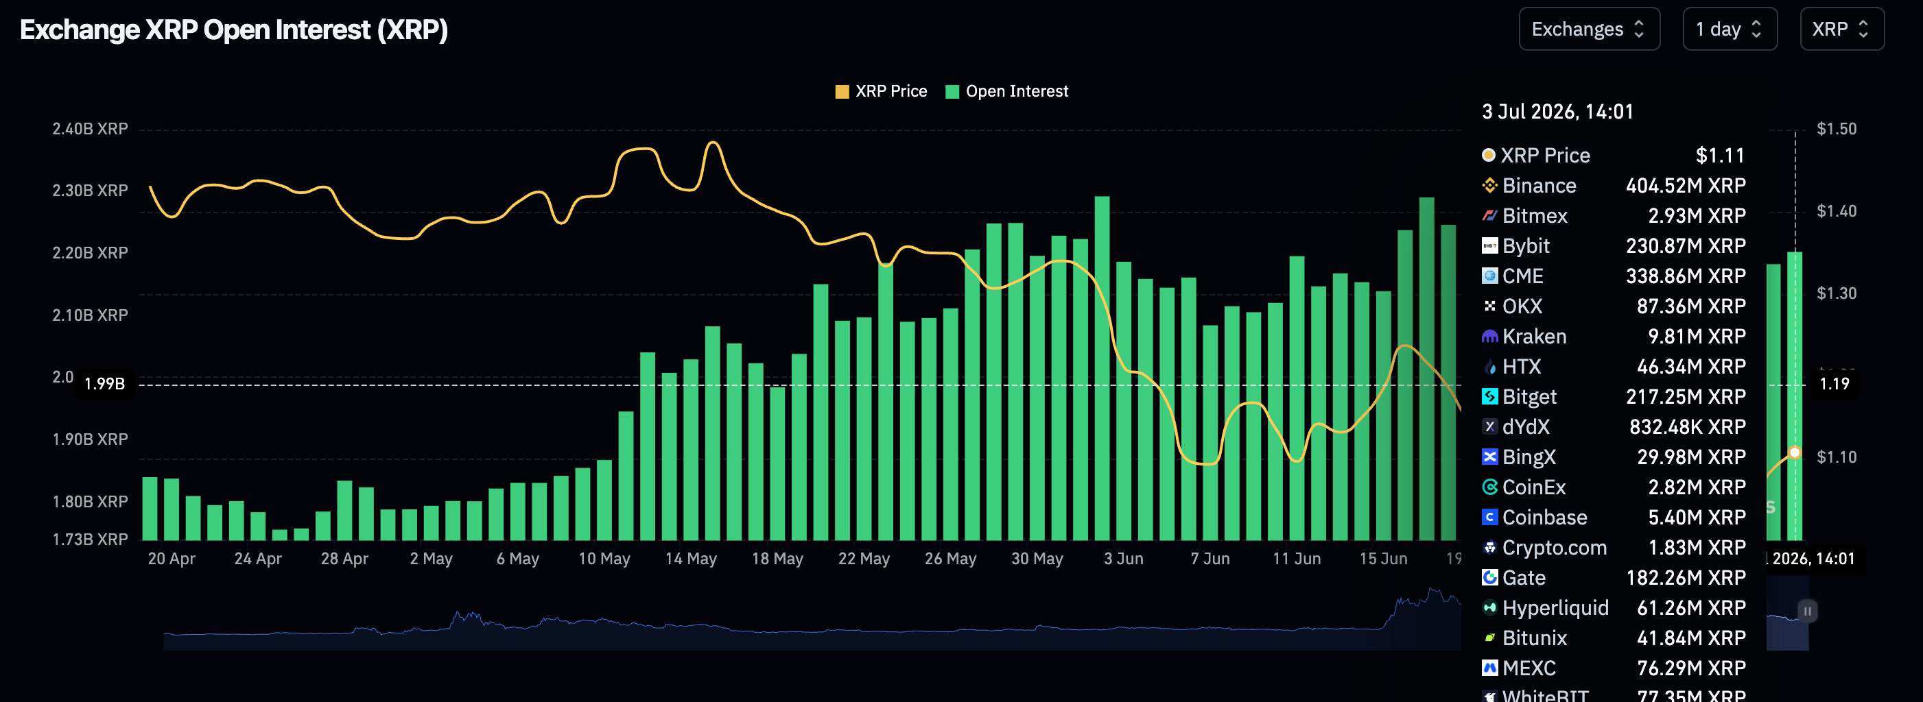Click the OKX icon in tooltip
Viewport: 1923px width, 702px height.
pos(1489,306)
